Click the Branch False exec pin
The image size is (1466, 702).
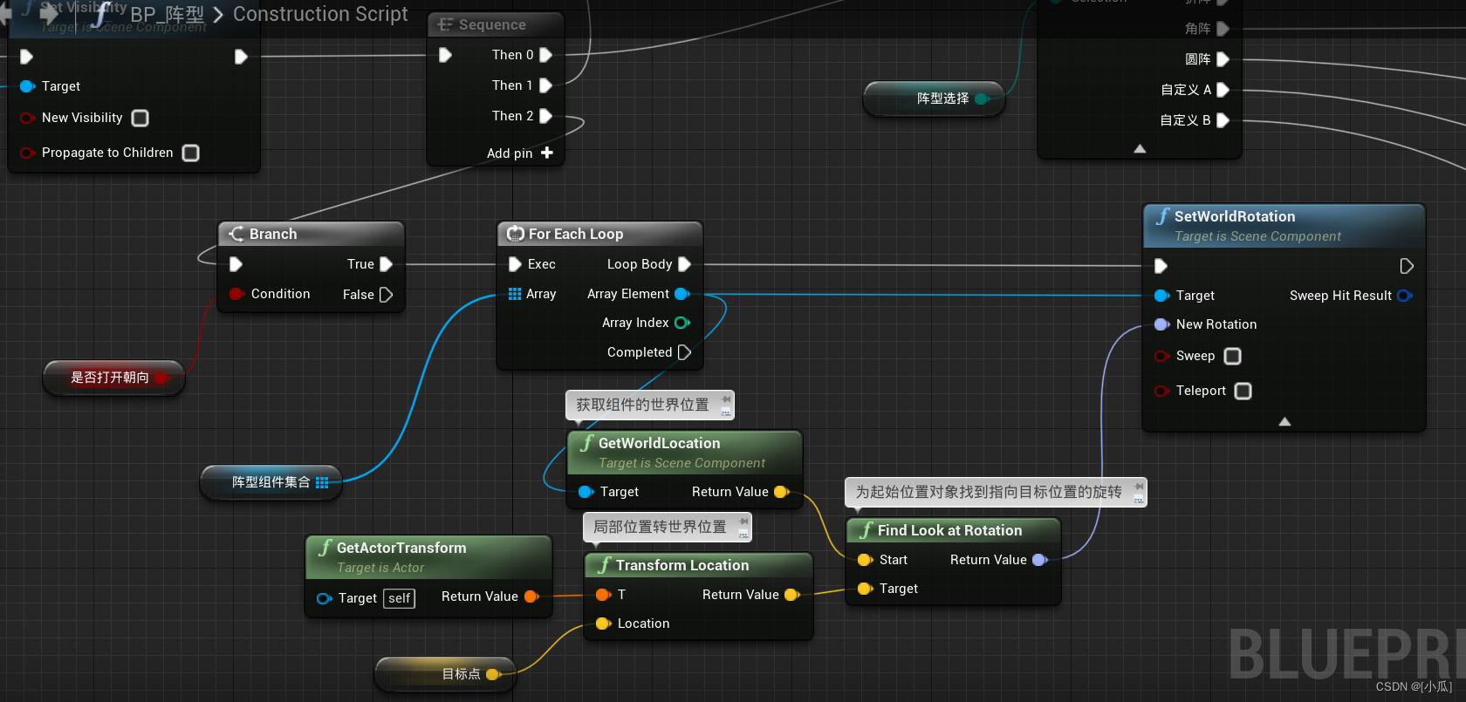386,295
